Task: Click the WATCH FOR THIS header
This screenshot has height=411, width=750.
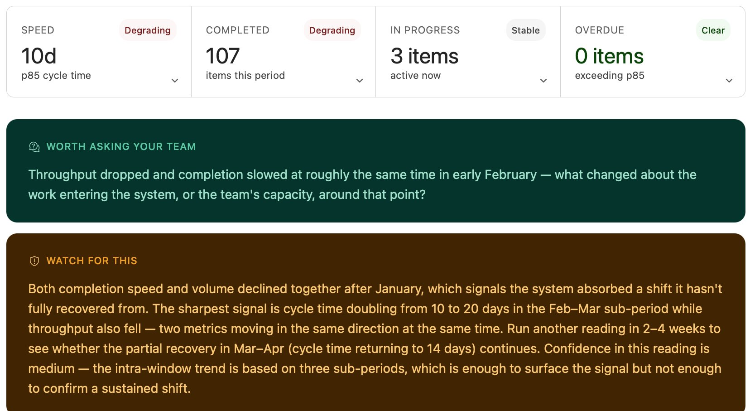Action: [x=91, y=261]
